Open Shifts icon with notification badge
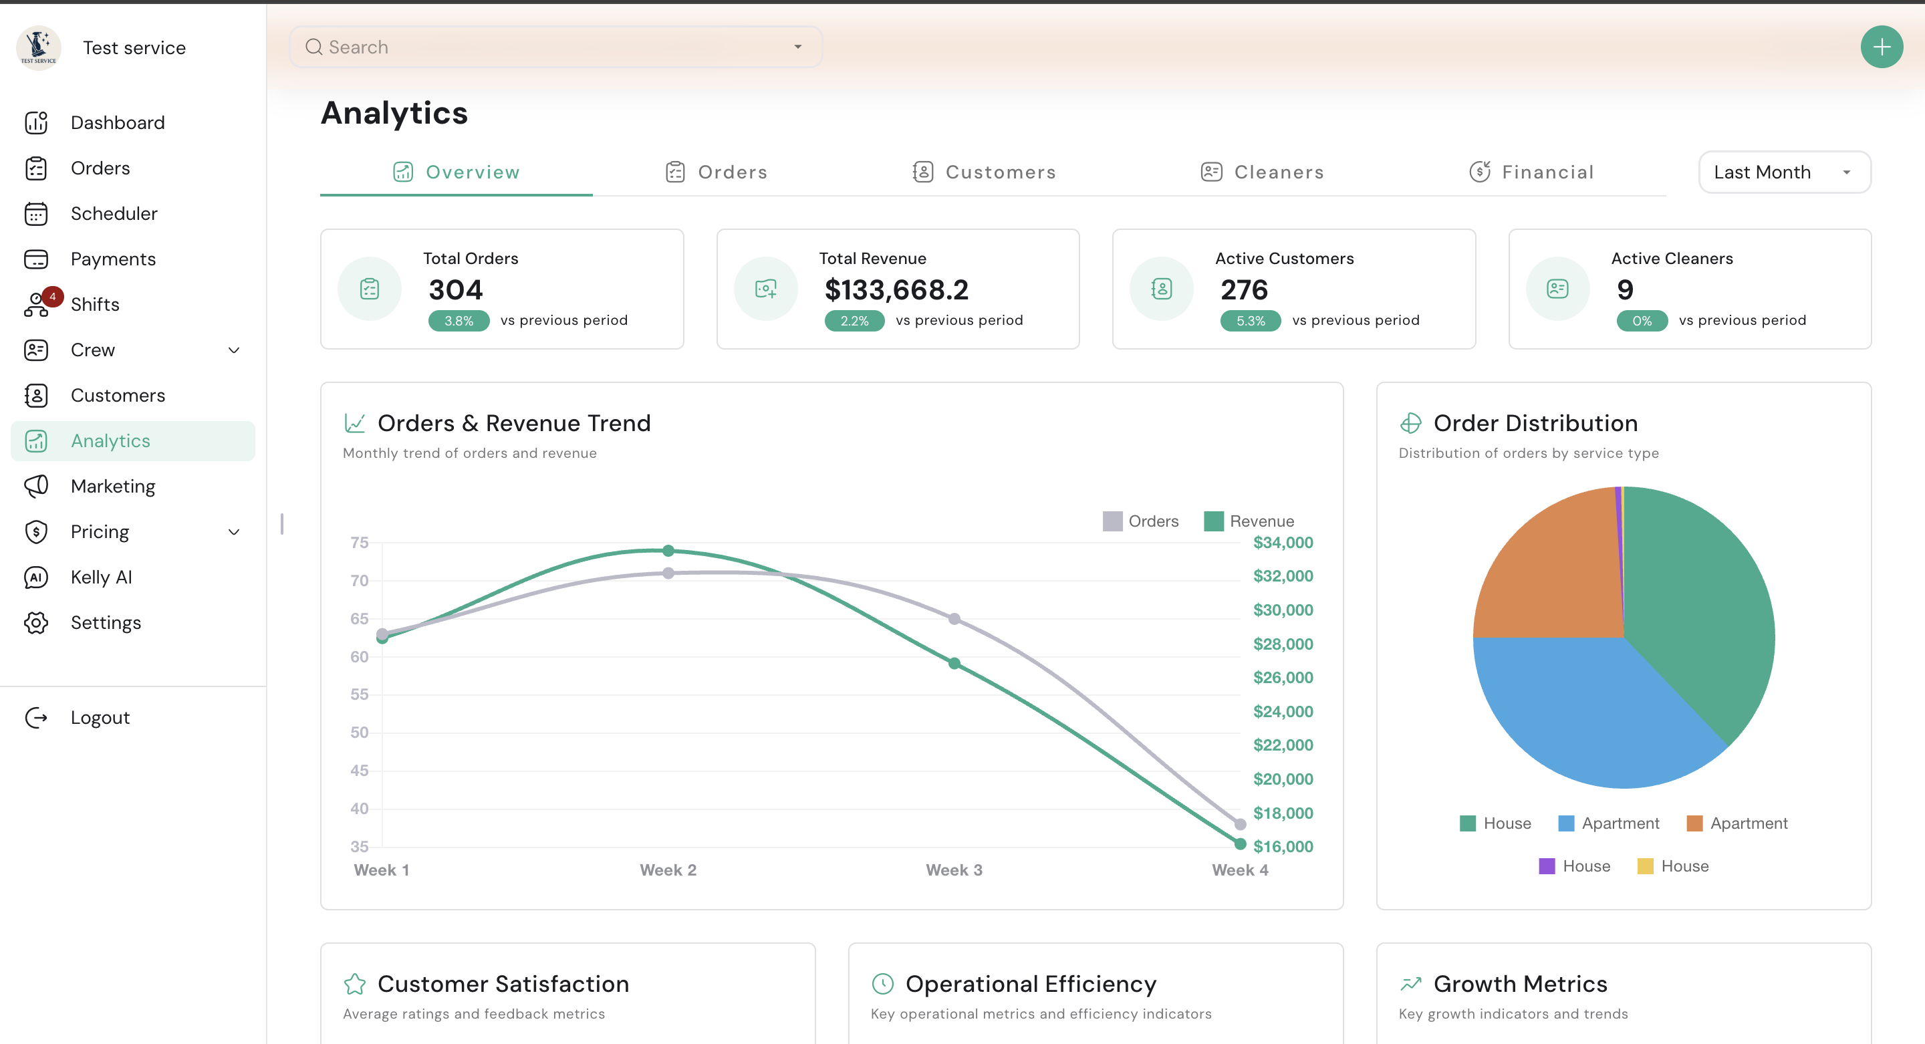 pos(36,305)
